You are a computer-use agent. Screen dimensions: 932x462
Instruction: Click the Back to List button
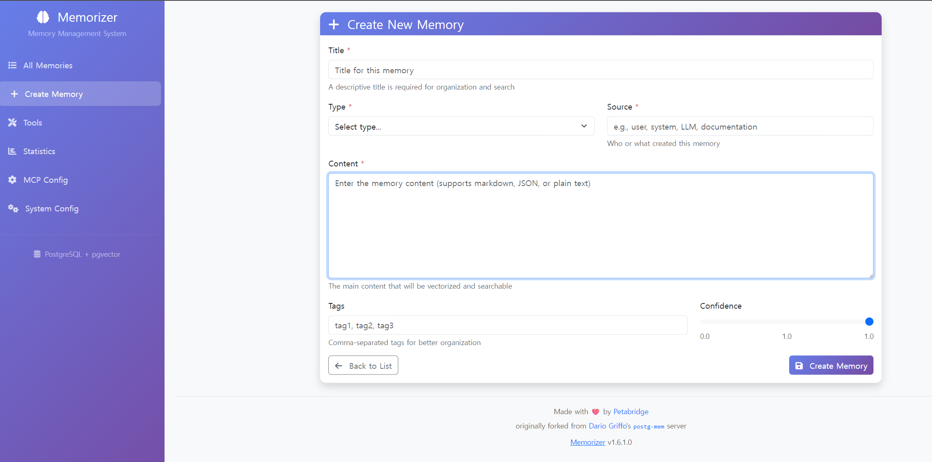click(363, 366)
